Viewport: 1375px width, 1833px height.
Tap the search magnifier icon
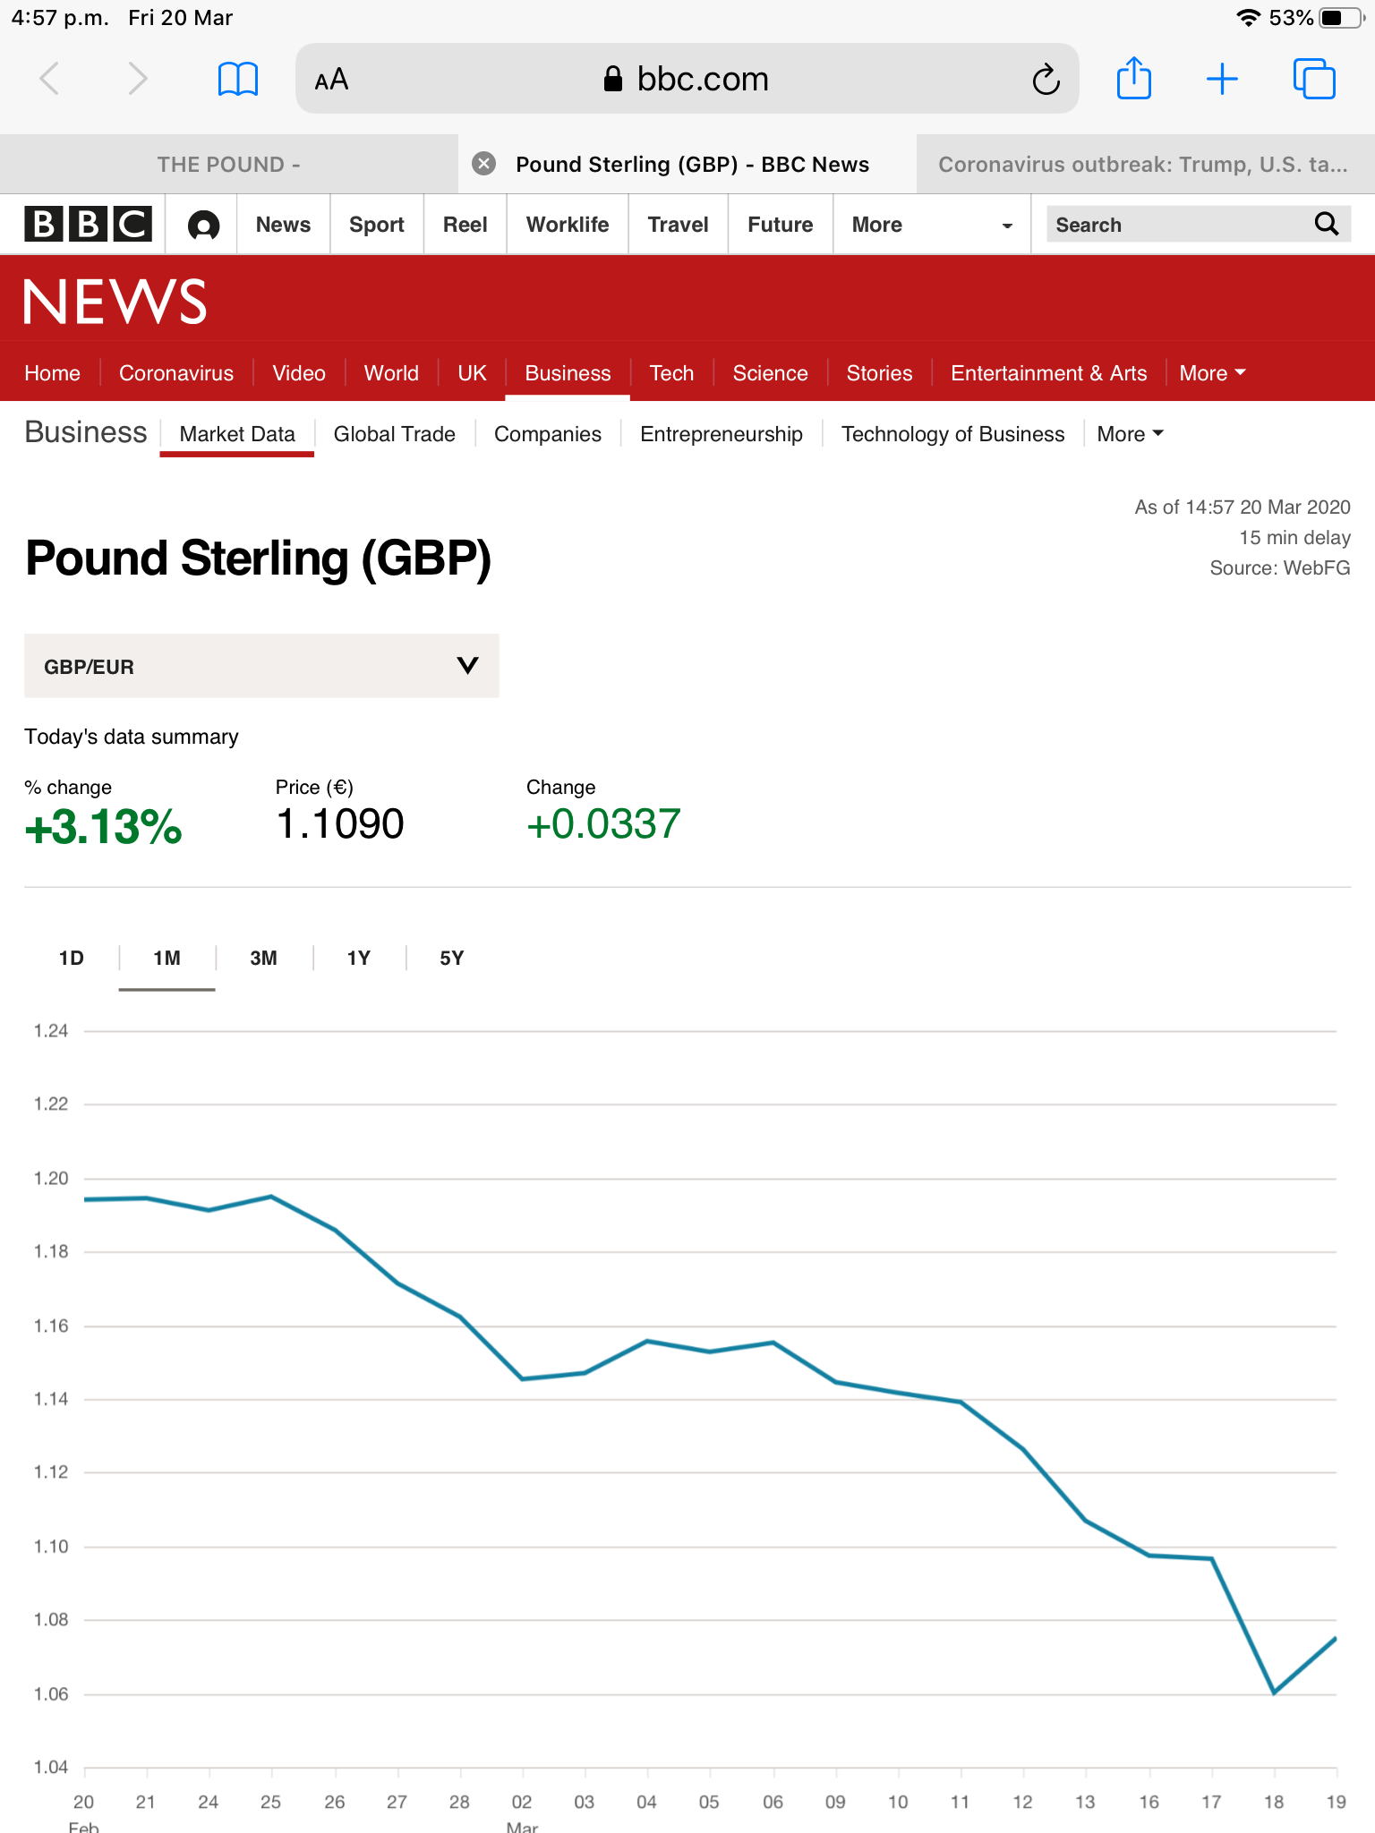(x=1326, y=224)
